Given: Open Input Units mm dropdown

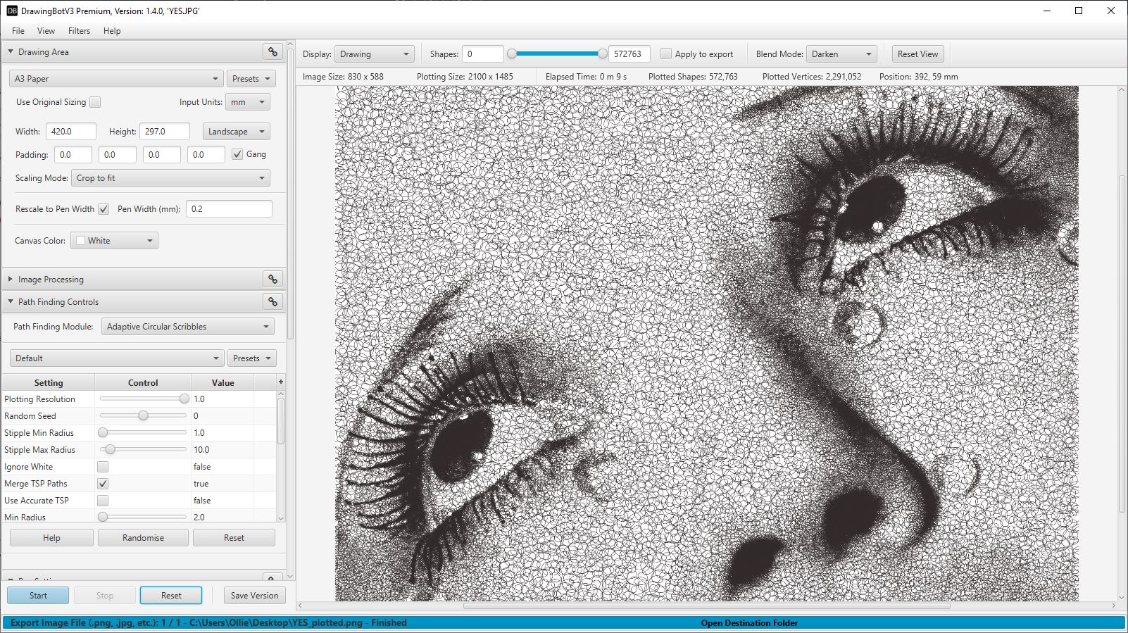Looking at the screenshot, I should click(248, 102).
